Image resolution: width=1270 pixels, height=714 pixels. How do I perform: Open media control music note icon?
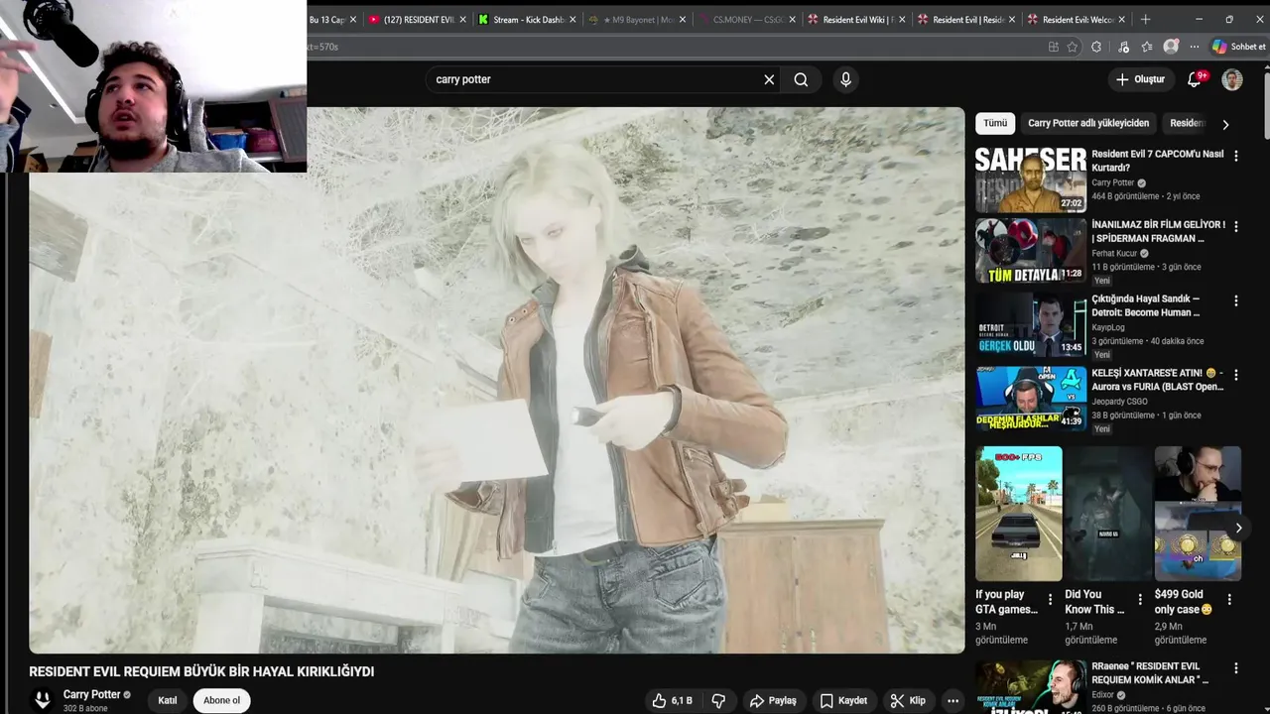tap(1123, 47)
